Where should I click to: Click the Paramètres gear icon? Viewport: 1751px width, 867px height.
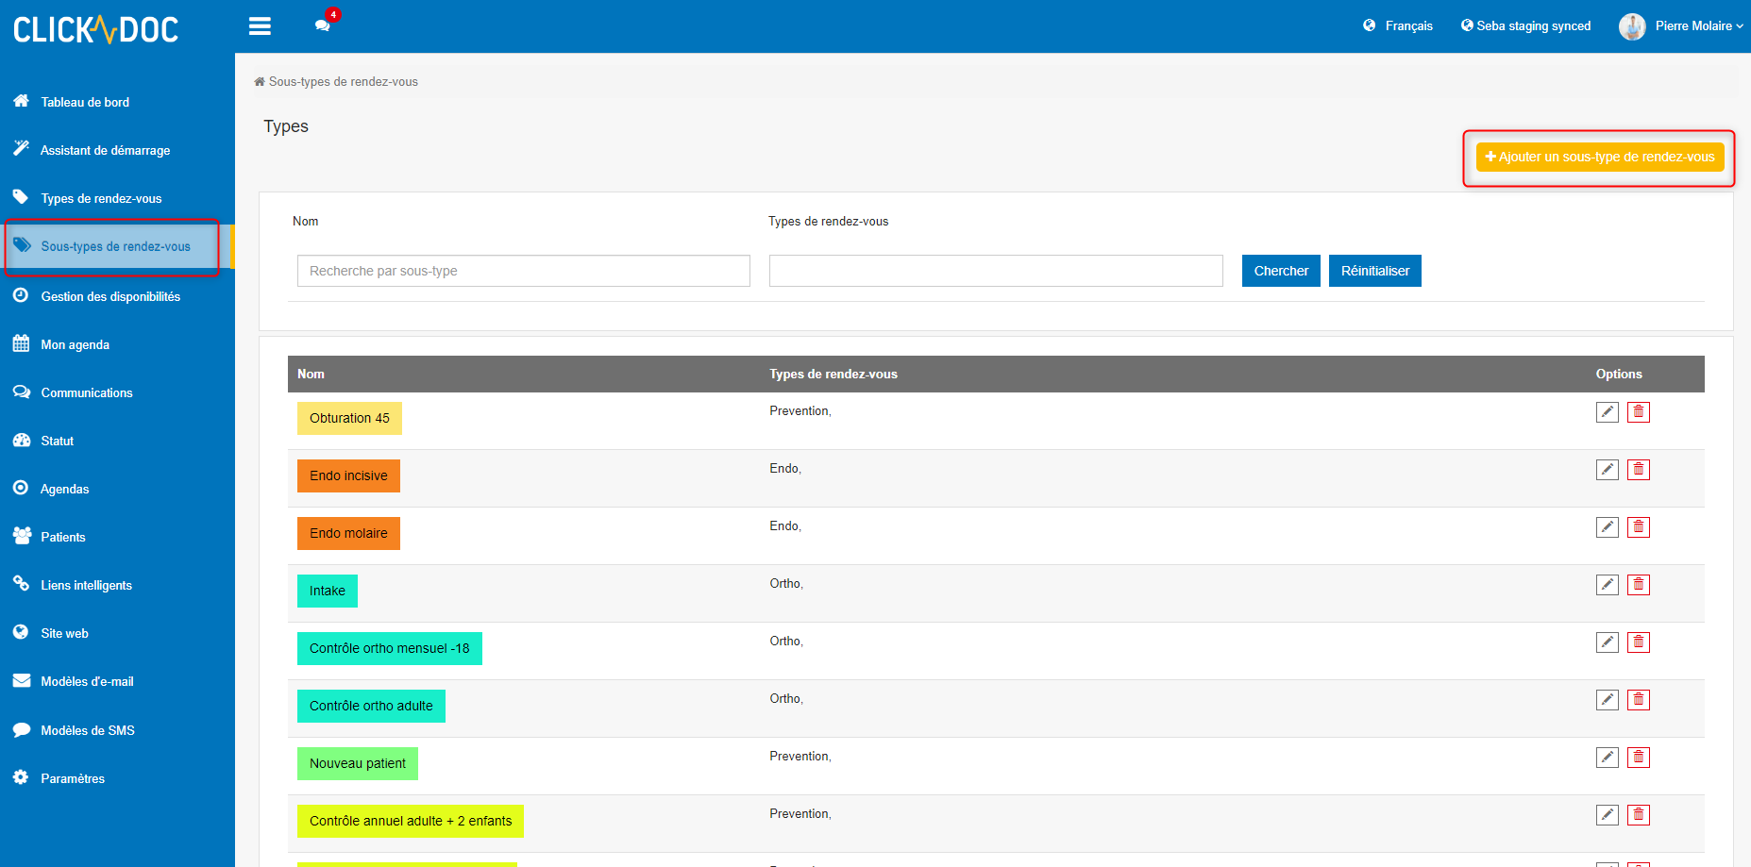(x=21, y=777)
